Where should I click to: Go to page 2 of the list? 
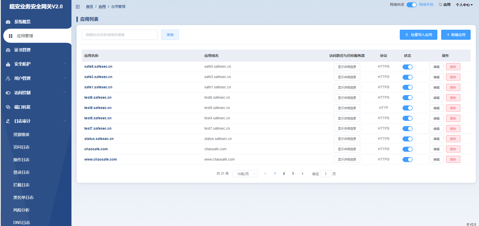(x=284, y=174)
